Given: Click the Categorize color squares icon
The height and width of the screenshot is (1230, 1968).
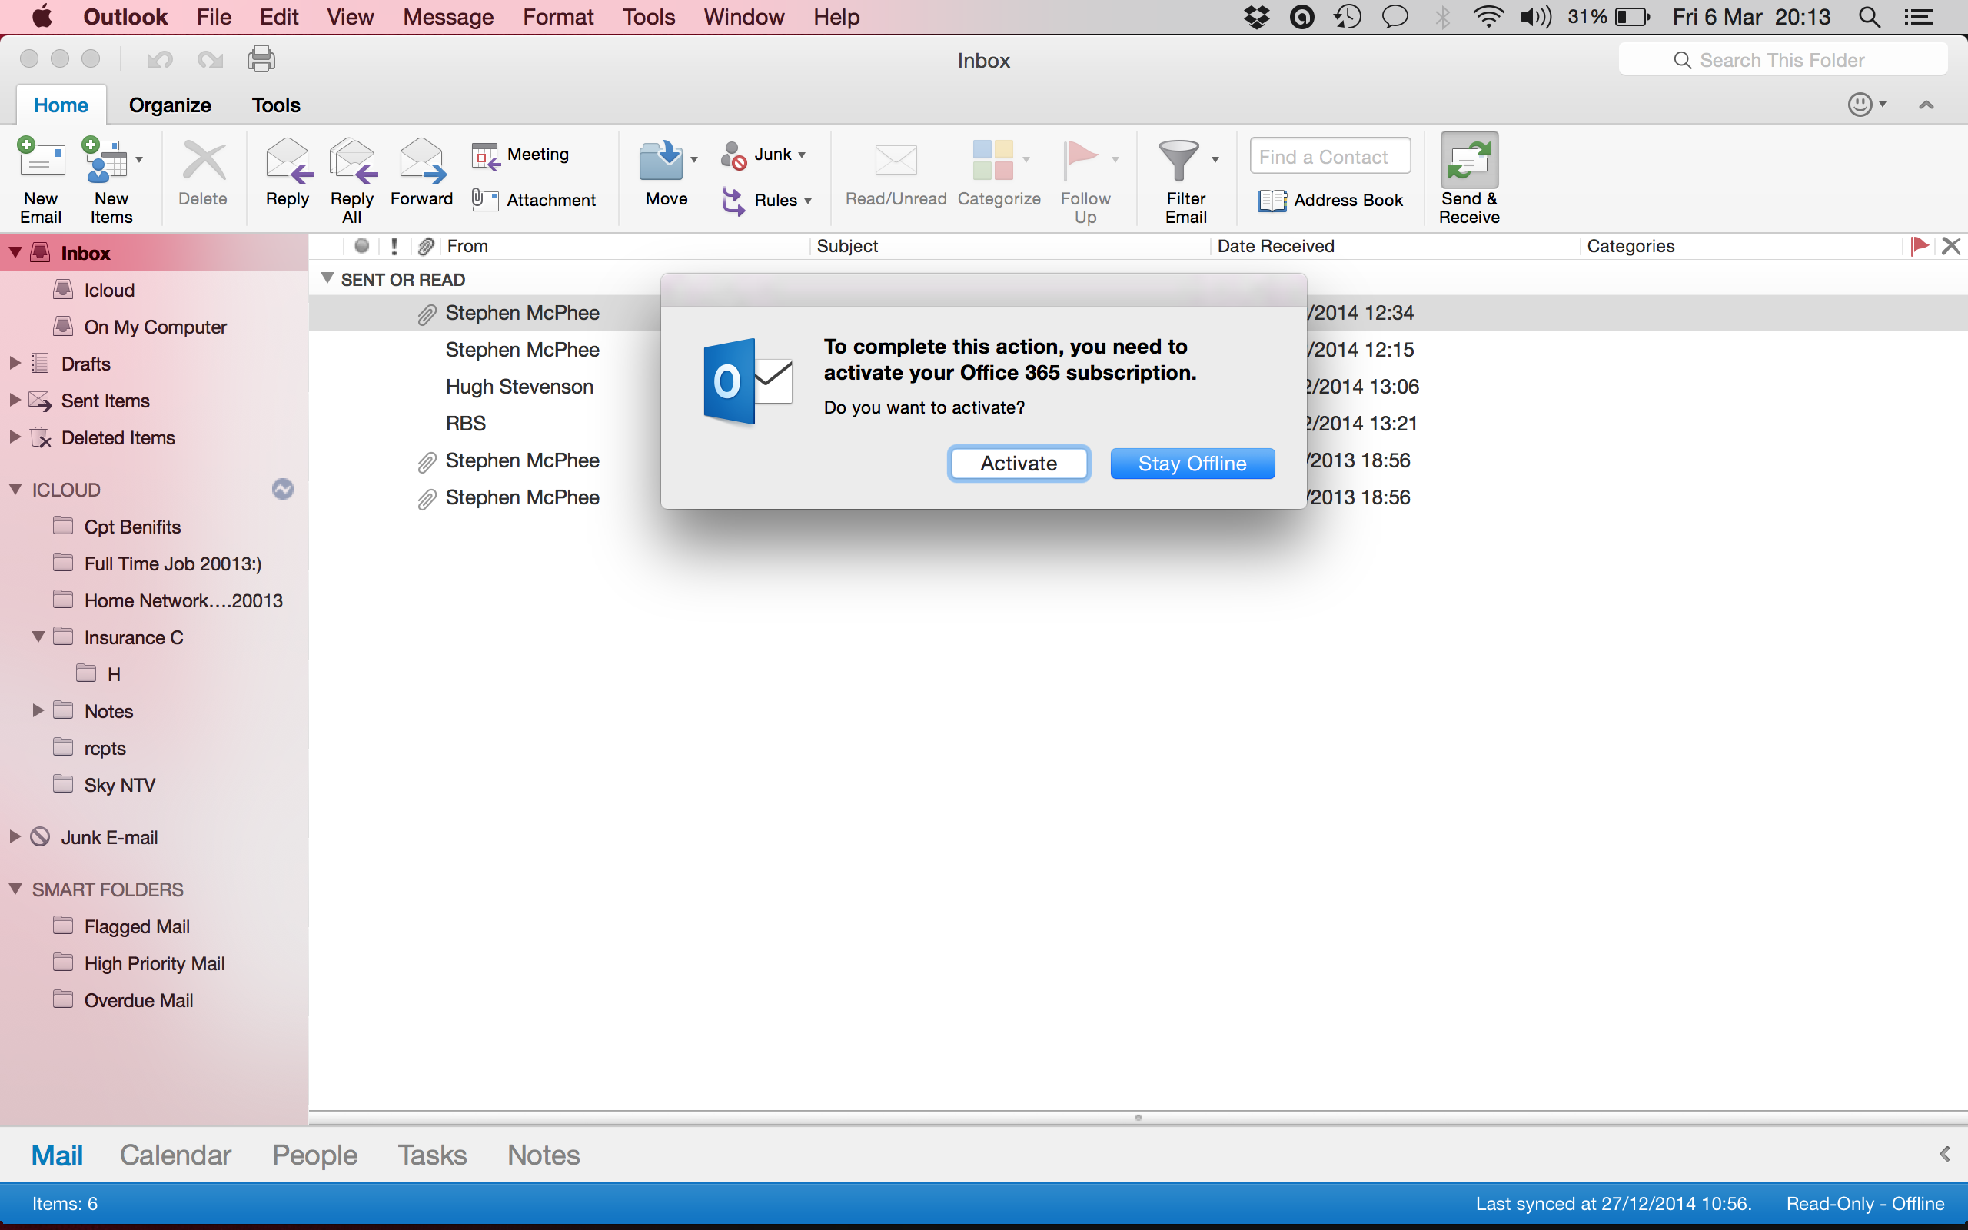Looking at the screenshot, I should point(992,159).
